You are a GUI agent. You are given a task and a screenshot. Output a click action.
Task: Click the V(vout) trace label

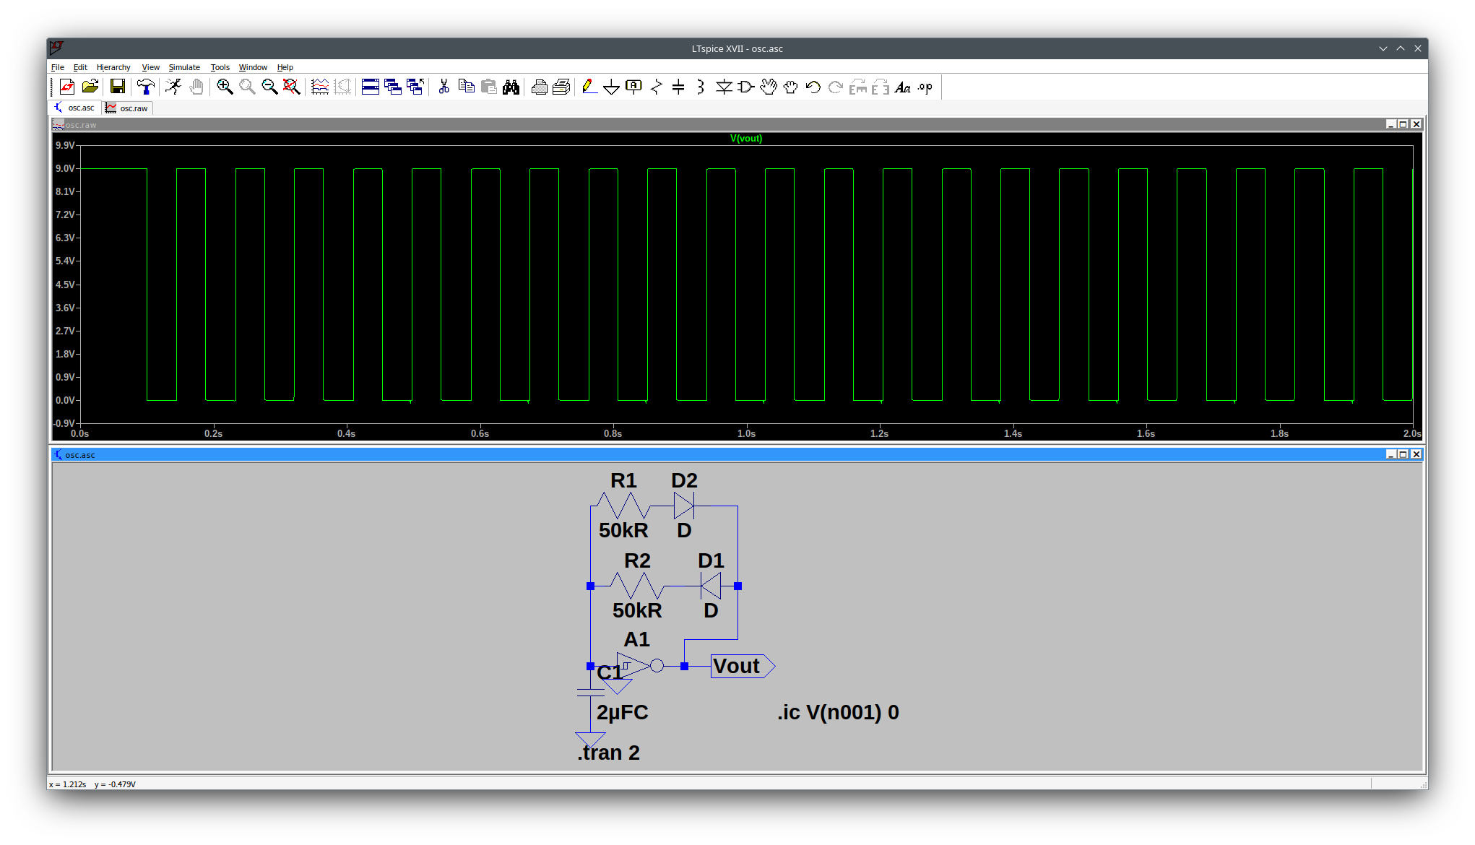tap(746, 139)
